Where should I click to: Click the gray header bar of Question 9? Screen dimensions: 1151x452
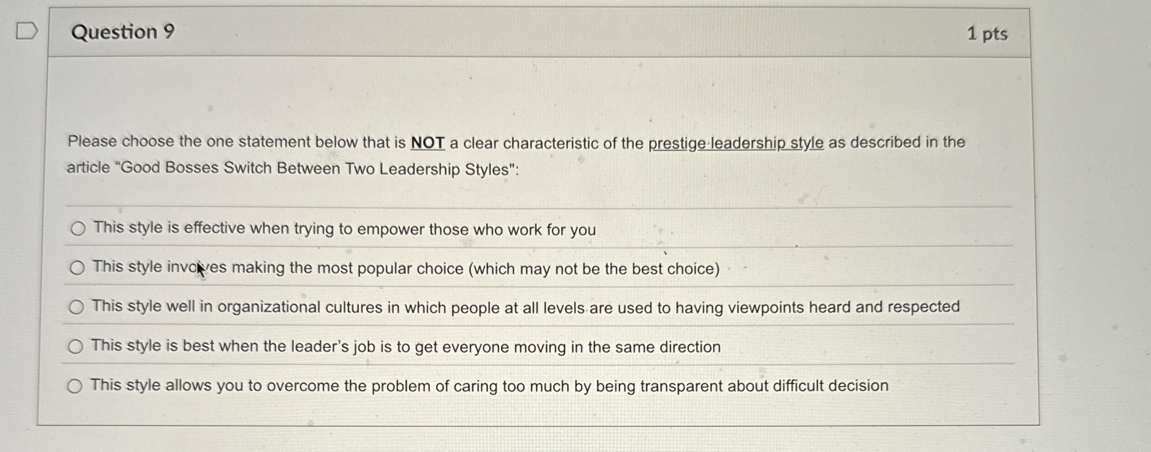click(x=576, y=33)
